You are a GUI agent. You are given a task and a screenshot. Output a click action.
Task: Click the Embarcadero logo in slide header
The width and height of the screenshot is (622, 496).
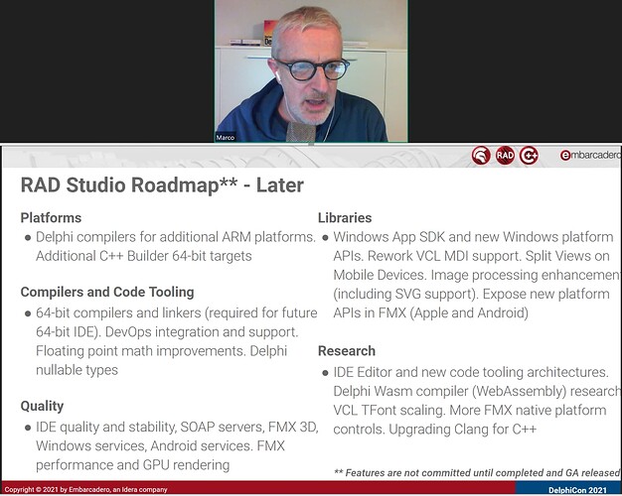590,155
